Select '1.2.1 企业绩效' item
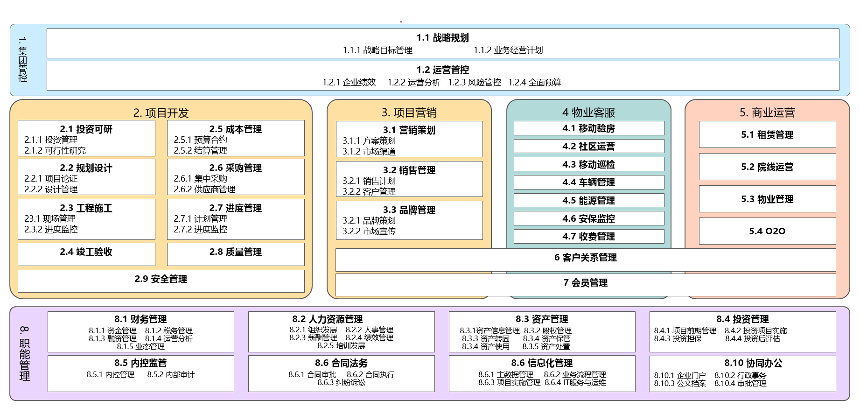Viewport: 860px width, 414px height. (349, 83)
